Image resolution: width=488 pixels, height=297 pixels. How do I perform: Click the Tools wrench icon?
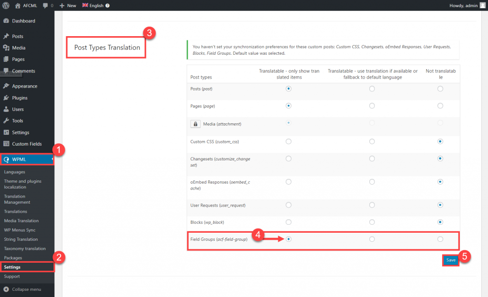click(x=6, y=120)
